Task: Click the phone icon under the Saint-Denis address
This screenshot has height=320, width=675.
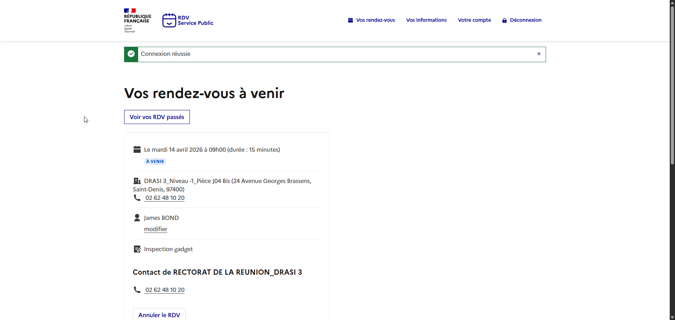Action: coord(137,198)
